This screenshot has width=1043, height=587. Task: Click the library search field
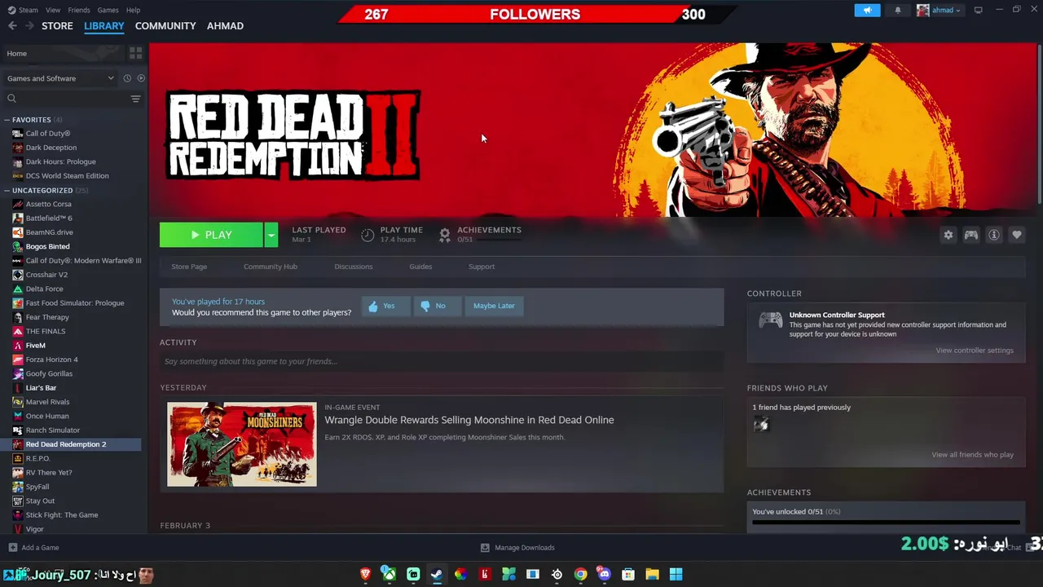click(65, 99)
